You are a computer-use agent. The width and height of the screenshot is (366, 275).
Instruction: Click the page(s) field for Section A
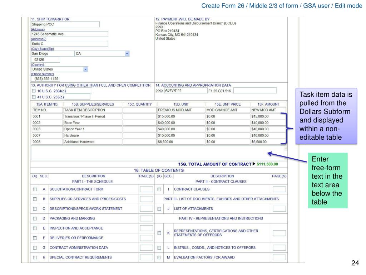[x=146, y=189]
